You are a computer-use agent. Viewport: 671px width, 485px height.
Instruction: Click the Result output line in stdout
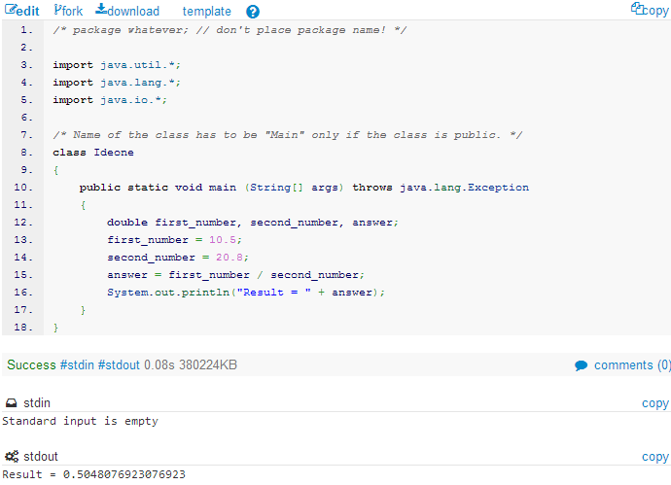pos(93,474)
